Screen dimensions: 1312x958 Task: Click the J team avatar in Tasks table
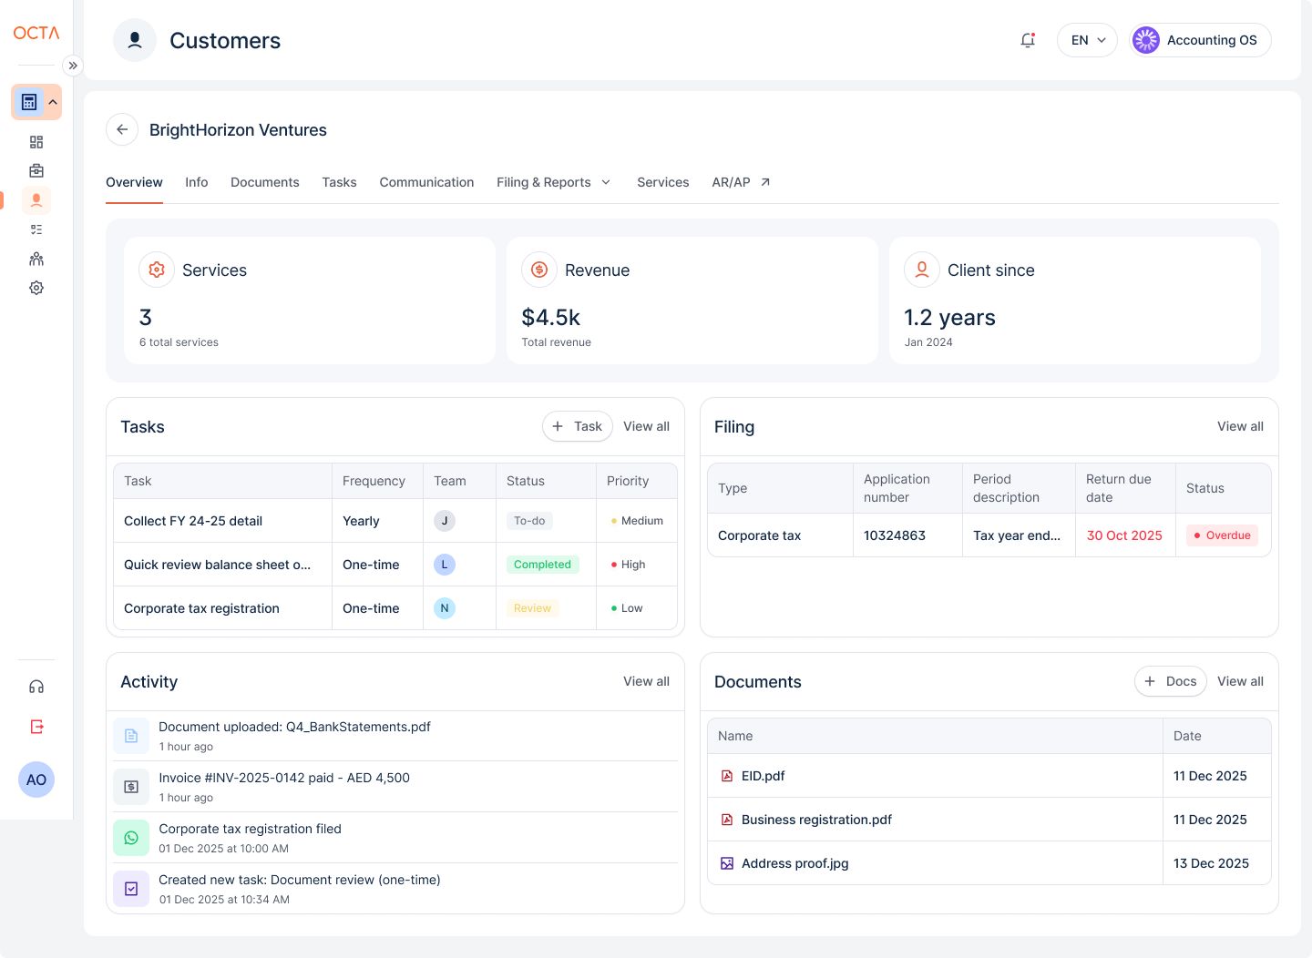pyautogui.click(x=445, y=521)
